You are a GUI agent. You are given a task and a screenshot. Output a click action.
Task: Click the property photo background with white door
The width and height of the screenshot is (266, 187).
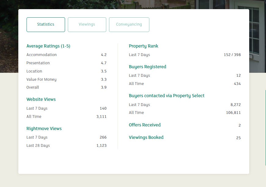point(257,37)
